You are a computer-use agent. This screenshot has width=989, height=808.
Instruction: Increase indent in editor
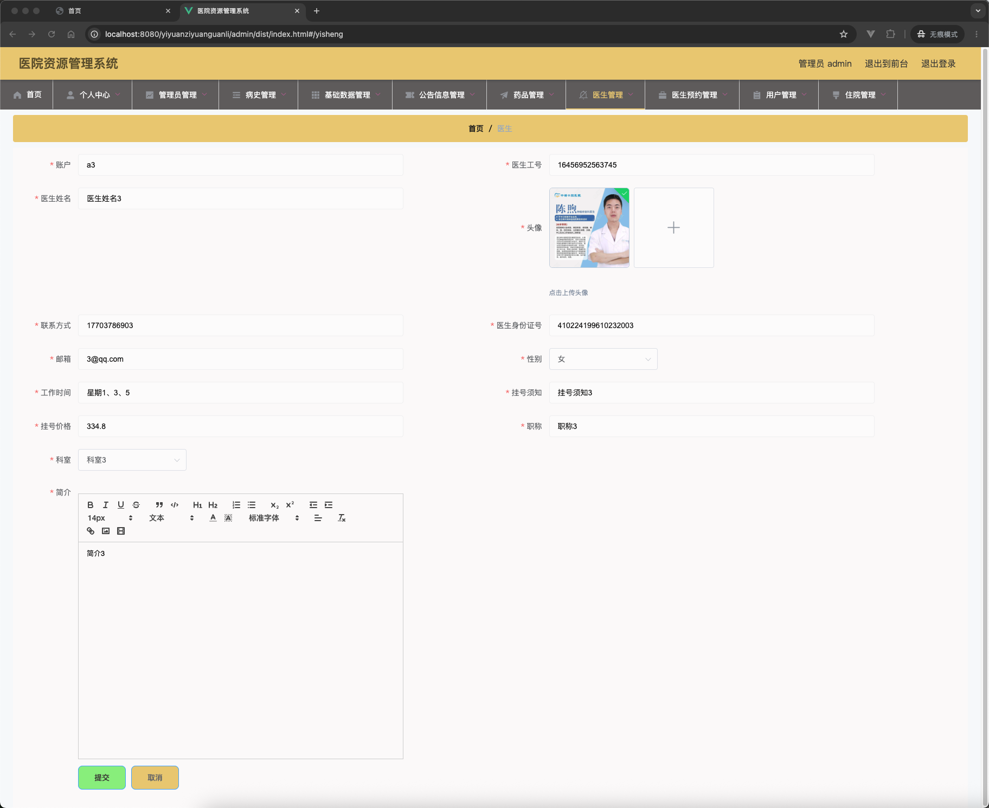329,505
